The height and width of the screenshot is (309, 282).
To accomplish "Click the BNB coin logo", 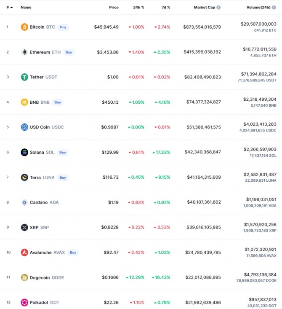I will (x=24, y=102).
